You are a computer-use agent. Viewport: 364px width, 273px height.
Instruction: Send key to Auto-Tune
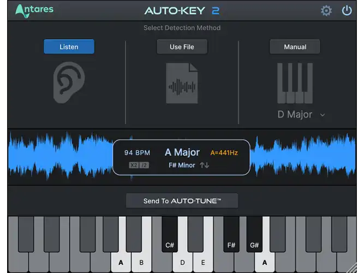point(182,201)
